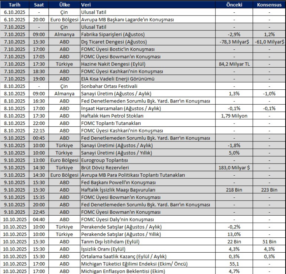Click the Önceki column header
Screen dimensions: 286x274
click(x=234, y=5)
